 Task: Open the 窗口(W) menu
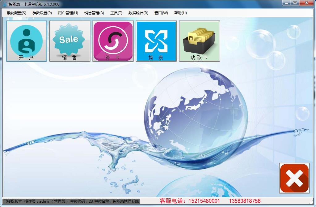click(x=161, y=13)
